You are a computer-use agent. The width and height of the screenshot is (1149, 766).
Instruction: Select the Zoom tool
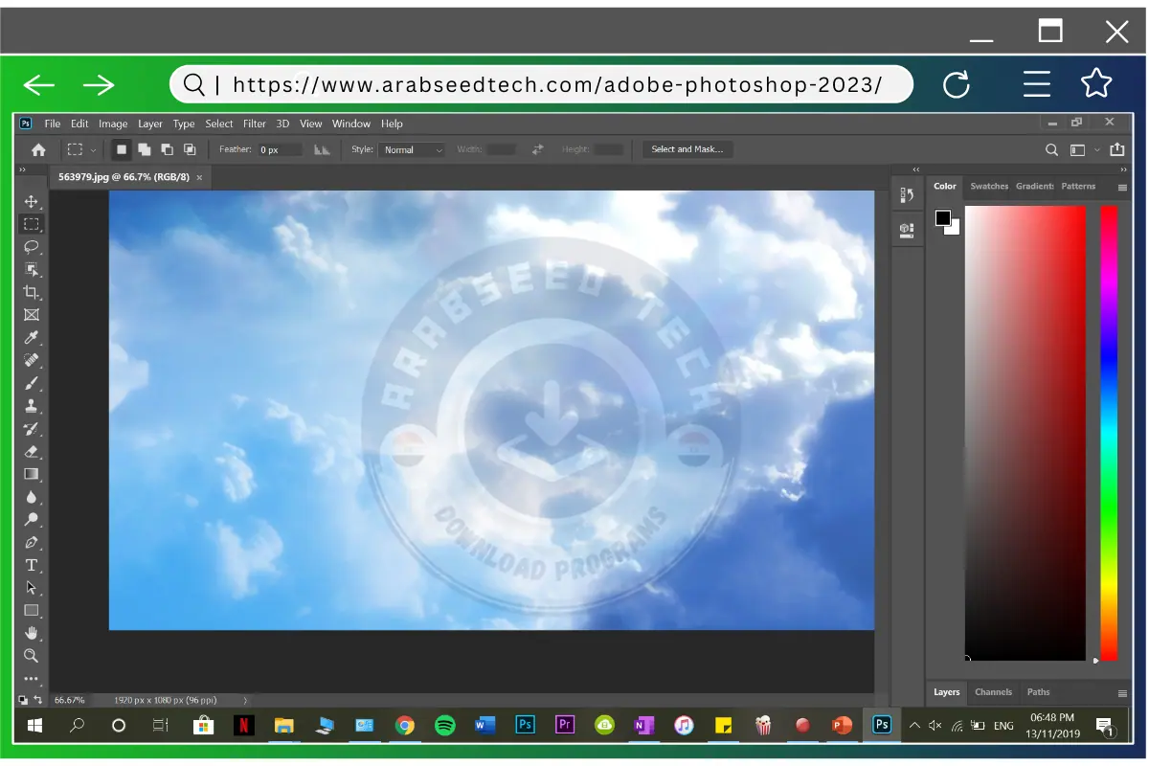point(32,656)
